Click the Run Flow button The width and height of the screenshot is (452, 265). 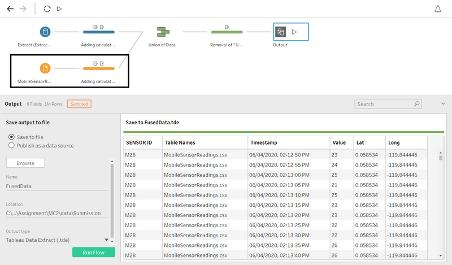[x=93, y=253]
